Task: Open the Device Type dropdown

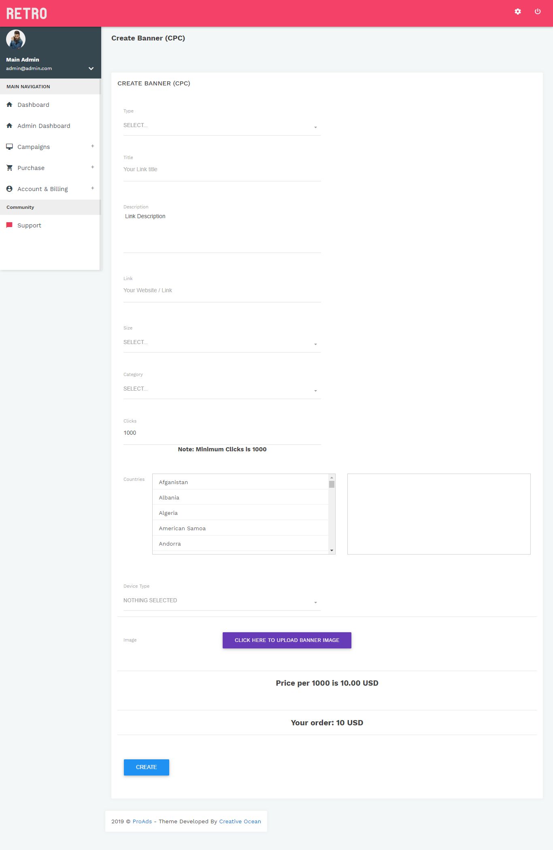Action: pyautogui.click(x=222, y=601)
